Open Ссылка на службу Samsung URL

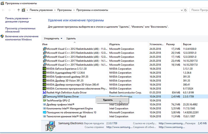172,123
